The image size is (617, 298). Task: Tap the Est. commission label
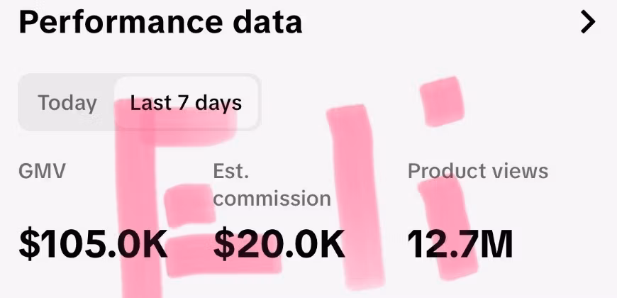click(x=272, y=184)
